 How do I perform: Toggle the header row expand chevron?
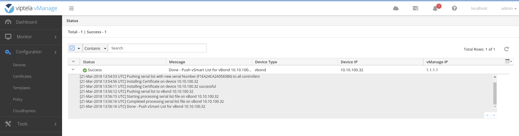click(73, 62)
